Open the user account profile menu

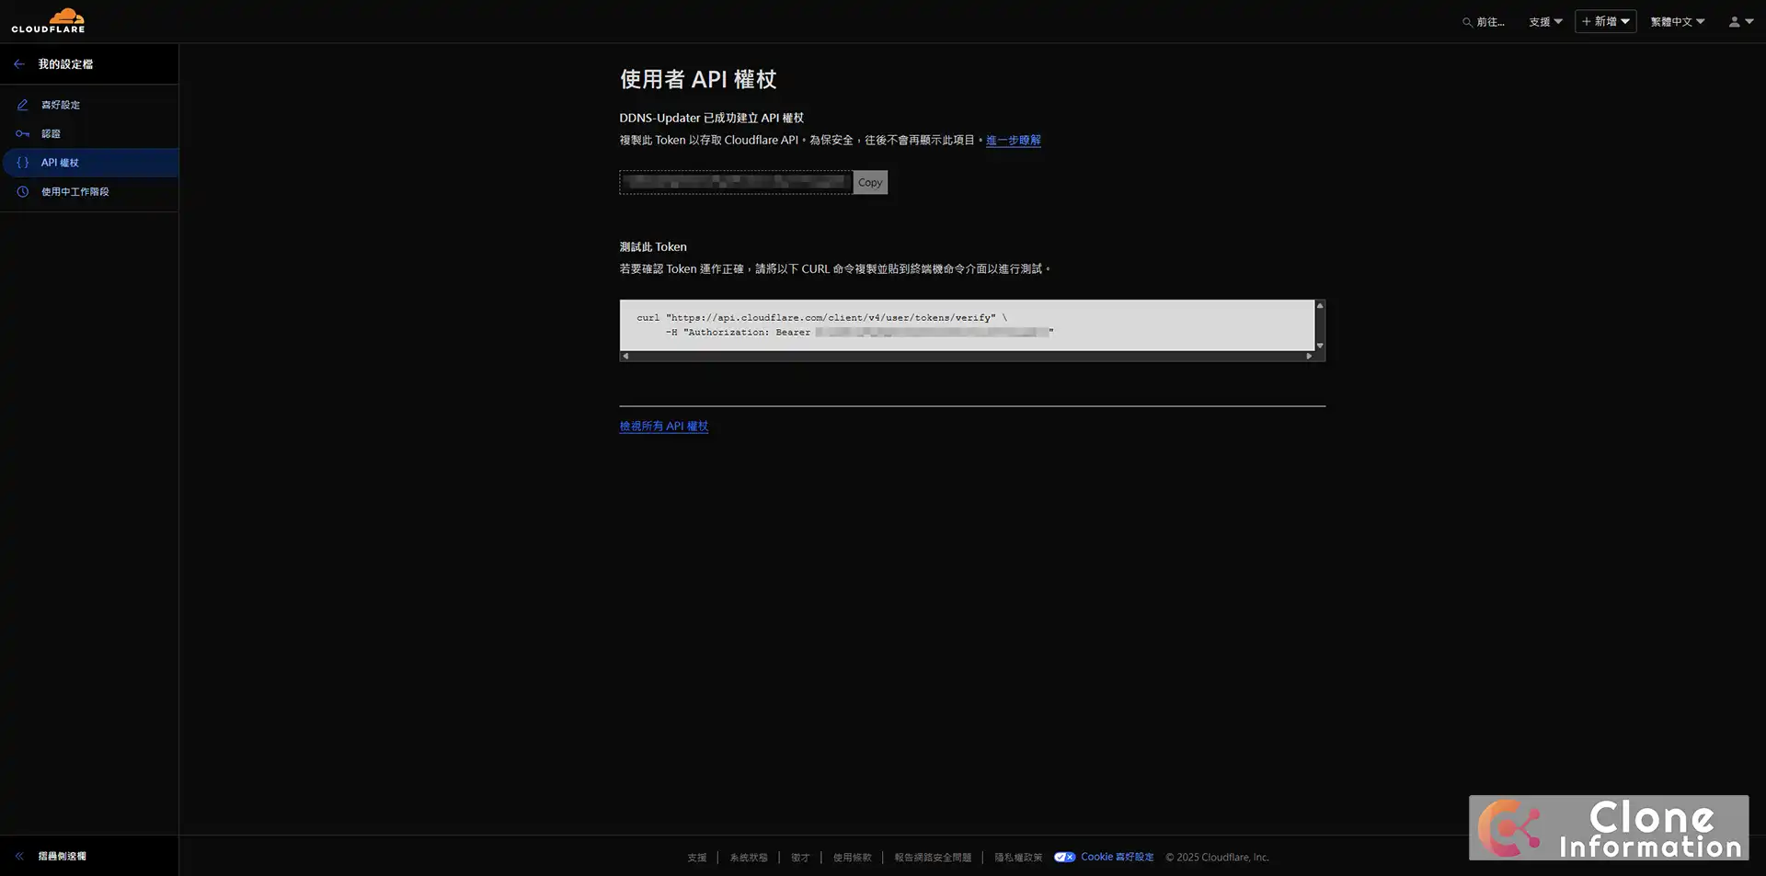(1740, 22)
